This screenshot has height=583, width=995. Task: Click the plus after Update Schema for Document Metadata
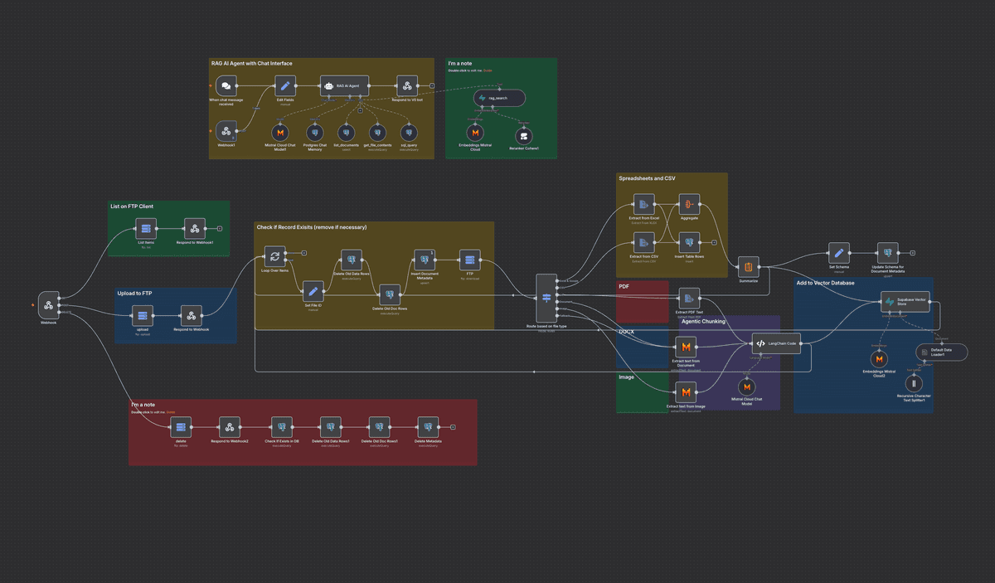[x=912, y=254]
